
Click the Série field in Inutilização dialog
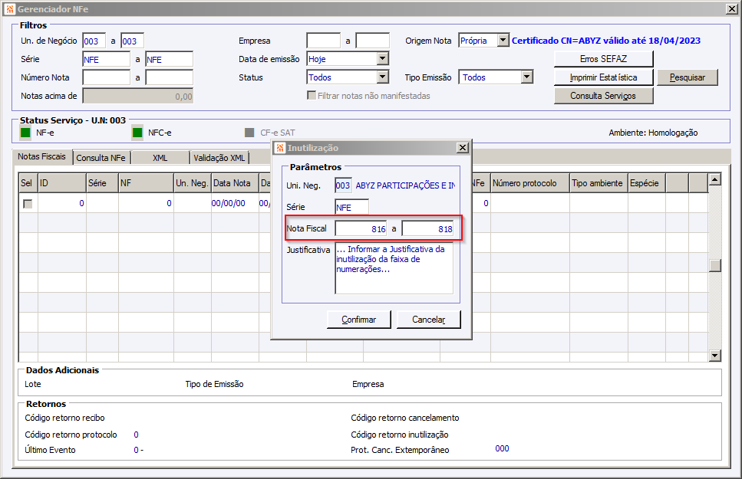(352, 207)
